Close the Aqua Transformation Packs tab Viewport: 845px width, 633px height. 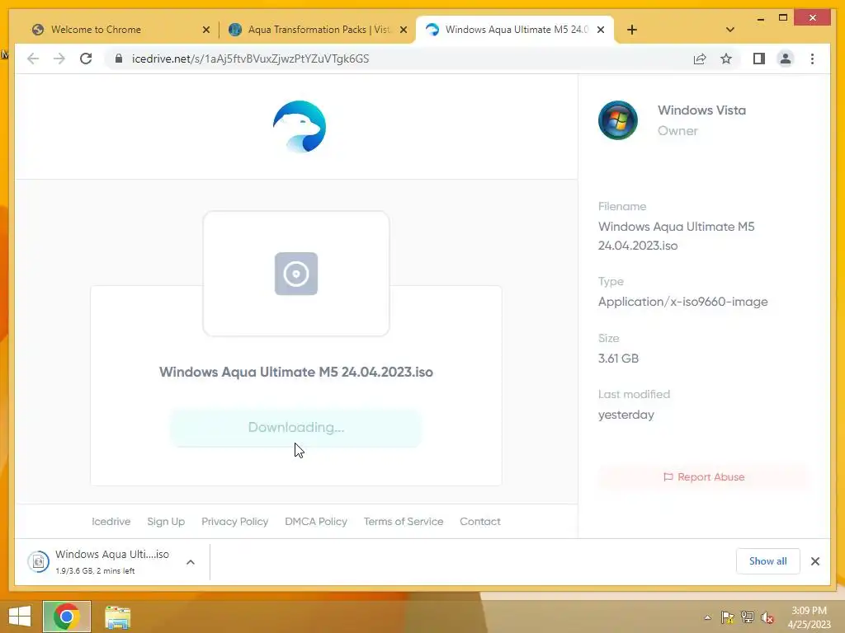pos(403,30)
